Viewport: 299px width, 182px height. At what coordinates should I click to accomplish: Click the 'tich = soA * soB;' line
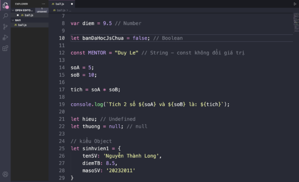click(x=96, y=90)
